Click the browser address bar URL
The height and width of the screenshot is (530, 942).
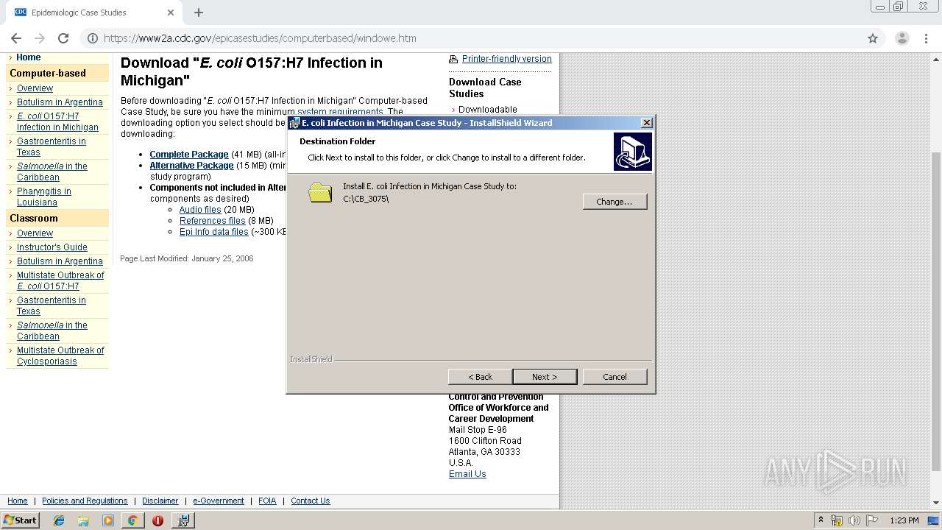[260, 38]
